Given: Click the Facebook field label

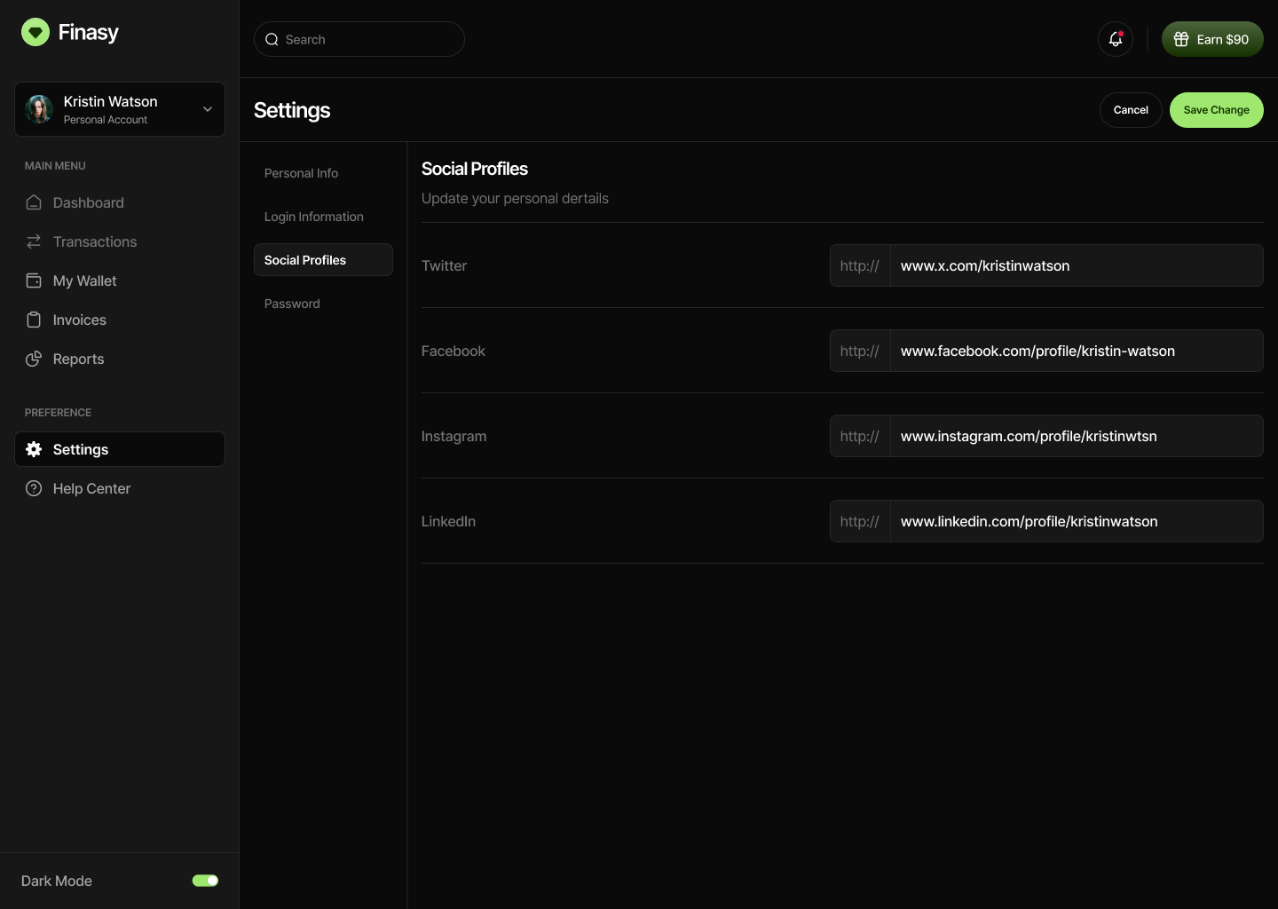Looking at the screenshot, I should coord(454,351).
